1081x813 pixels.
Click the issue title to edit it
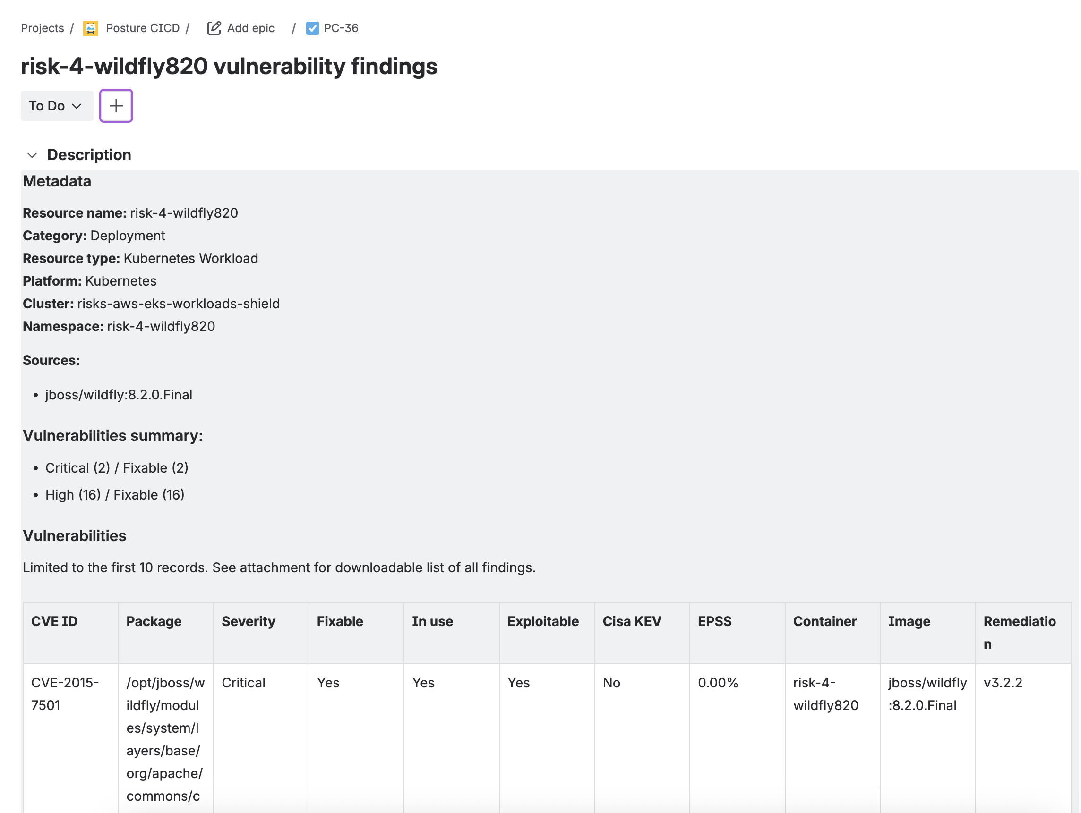tap(229, 67)
